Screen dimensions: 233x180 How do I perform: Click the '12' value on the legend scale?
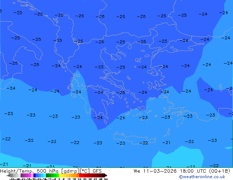tap(69, 179)
